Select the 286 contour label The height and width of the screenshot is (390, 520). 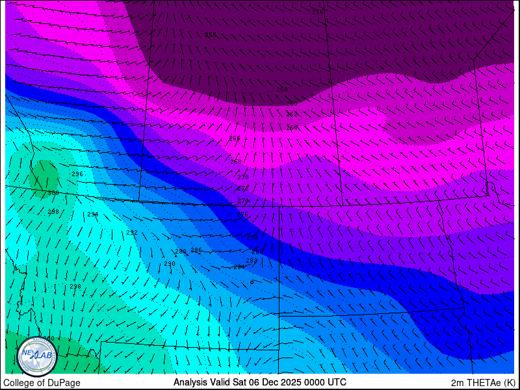(196, 250)
